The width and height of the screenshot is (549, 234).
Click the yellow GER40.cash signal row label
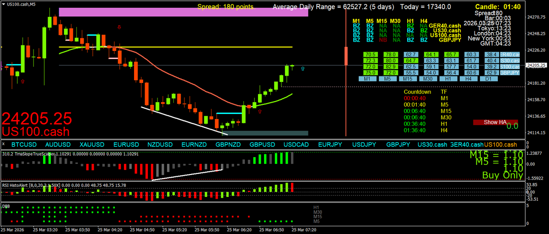(x=445, y=26)
